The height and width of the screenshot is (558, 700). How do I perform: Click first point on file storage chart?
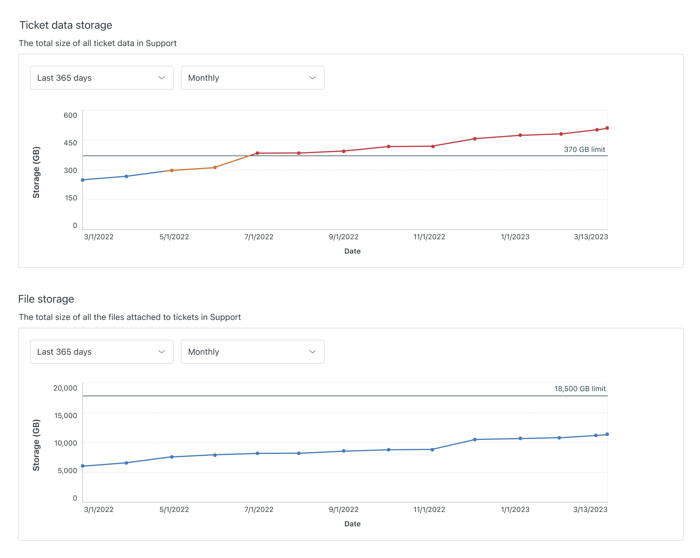[83, 466]
